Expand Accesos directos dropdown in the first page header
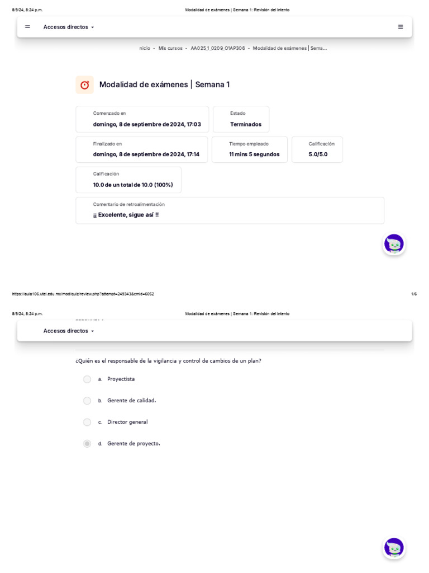Image resolution: width=429 pixels, height=573 pixels. (x=69, y=27)
